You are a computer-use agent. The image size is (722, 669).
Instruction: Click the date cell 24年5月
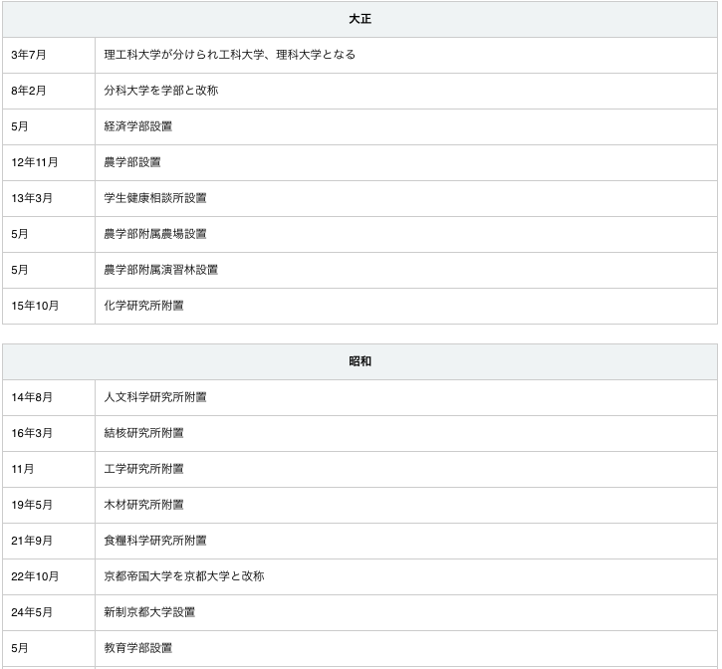pos(49,613)
